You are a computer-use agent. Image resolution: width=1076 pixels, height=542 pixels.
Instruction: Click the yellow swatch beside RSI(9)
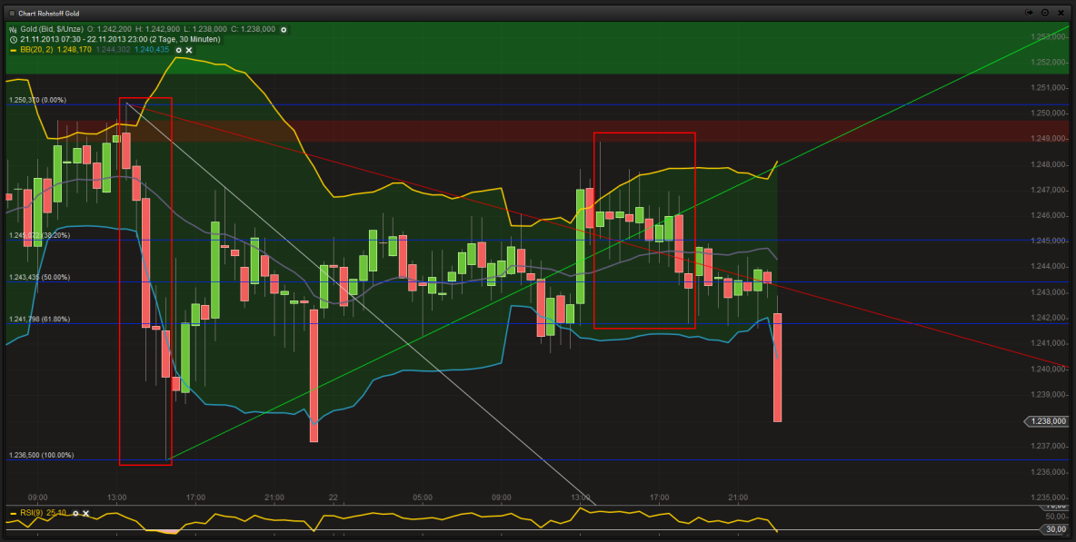13,513
